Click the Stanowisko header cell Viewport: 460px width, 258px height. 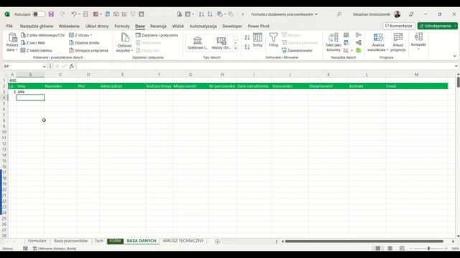click(x=290, y=86)
